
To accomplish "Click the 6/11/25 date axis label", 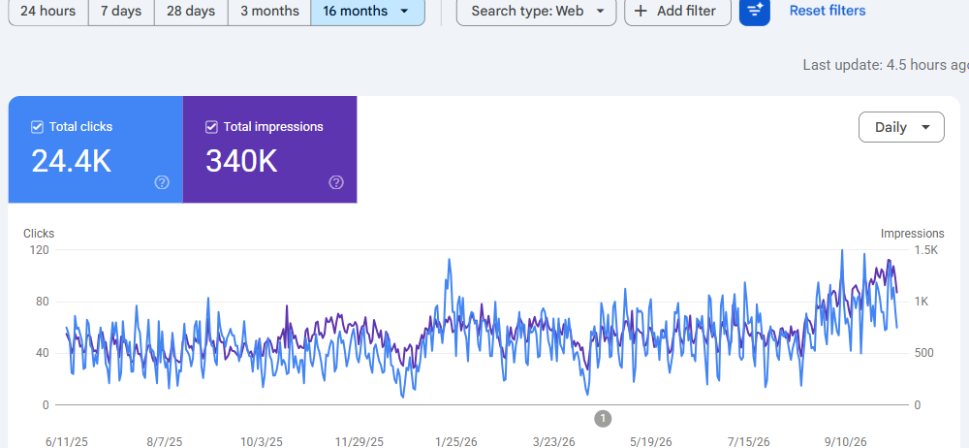I will point(67,442).
